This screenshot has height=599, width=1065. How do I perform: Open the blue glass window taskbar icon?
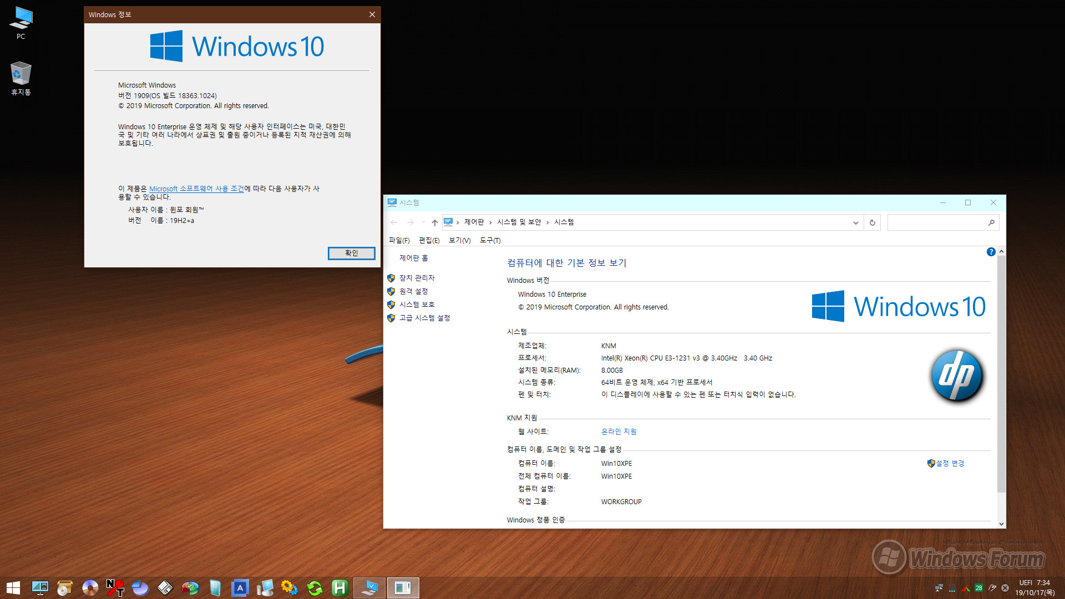(215, 588)
